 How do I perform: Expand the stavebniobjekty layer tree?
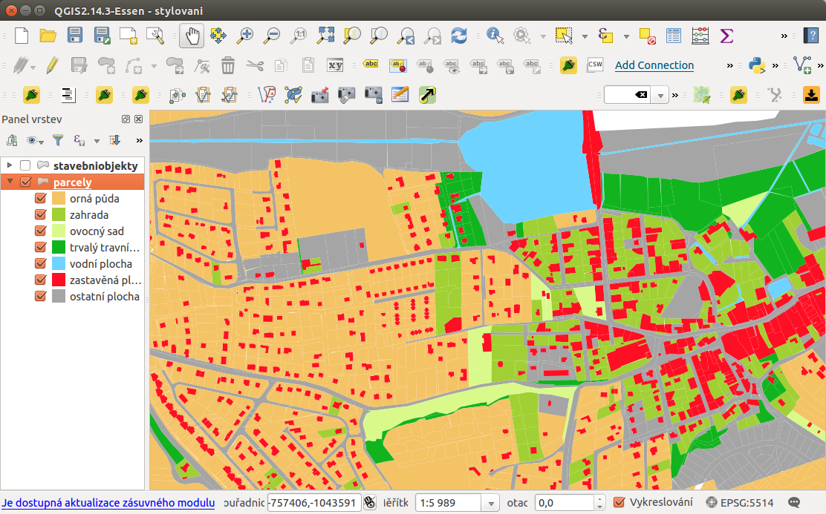(10, 165)
